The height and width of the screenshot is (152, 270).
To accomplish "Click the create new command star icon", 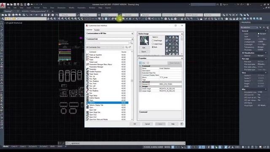I will tap(130, 47).
